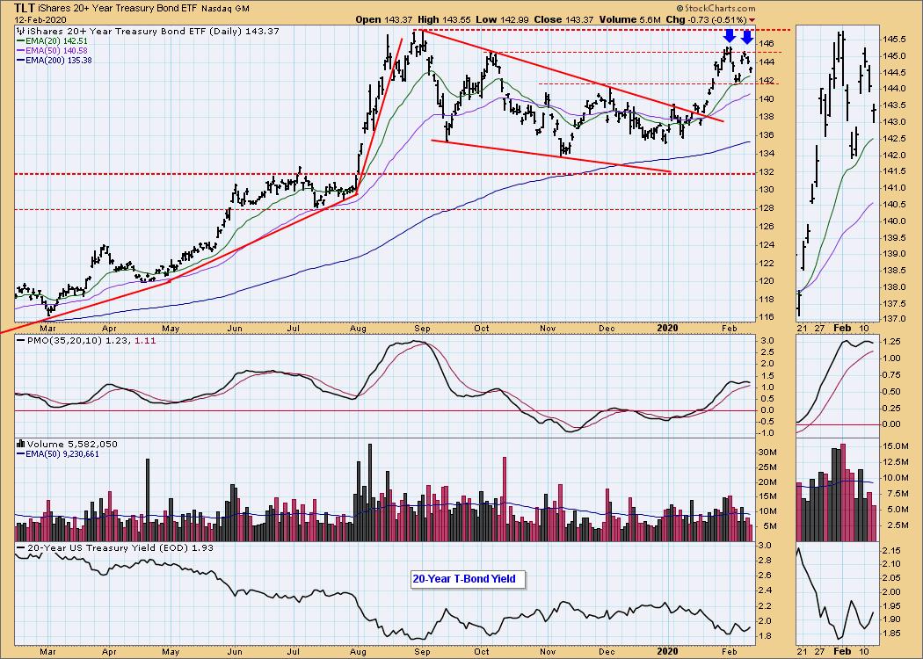Click the TLT ticker symbol
The height and width of the screenshot is (659, 923).
click(x=25, y=8)
